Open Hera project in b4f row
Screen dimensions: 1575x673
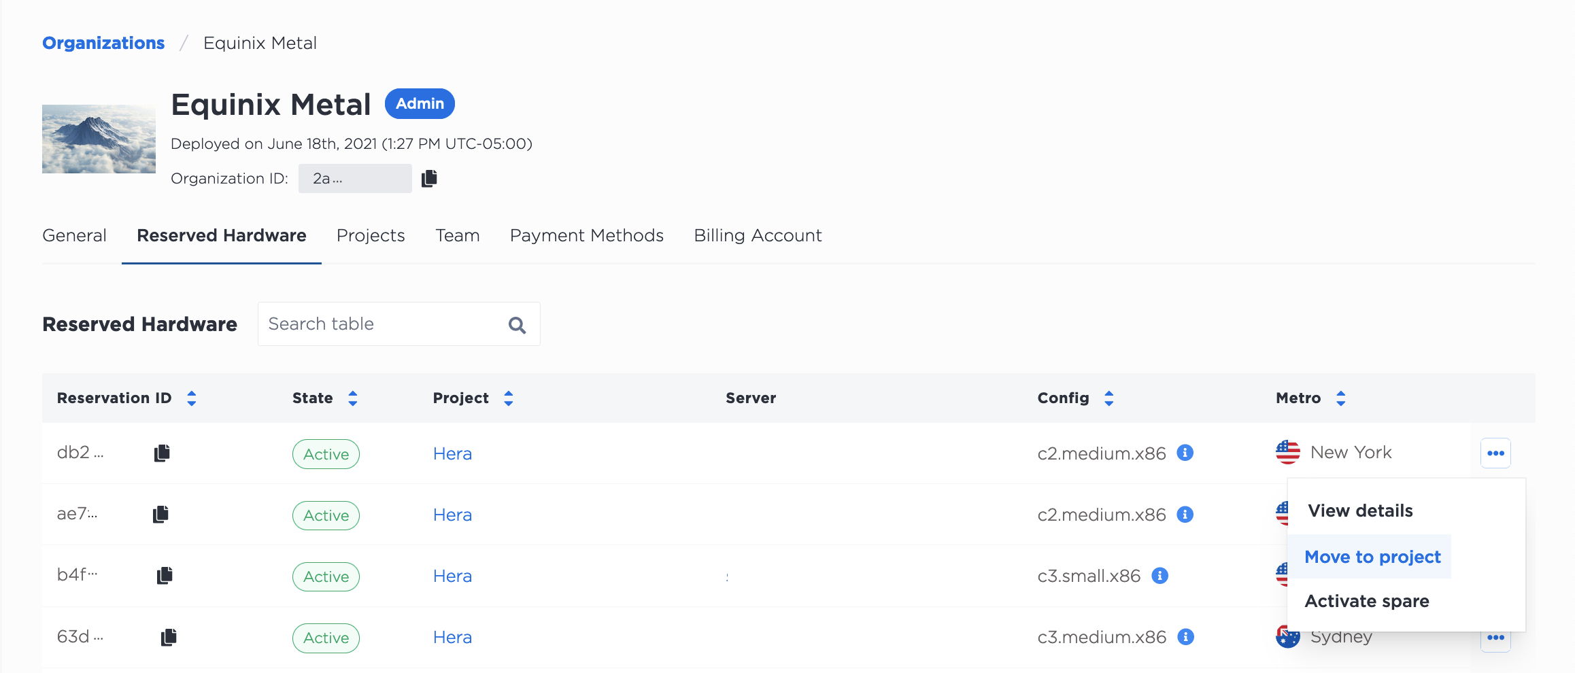[452, 576]
